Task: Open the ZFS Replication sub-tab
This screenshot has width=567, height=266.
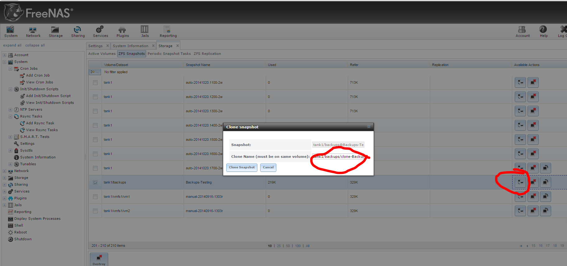Action: 207,54
